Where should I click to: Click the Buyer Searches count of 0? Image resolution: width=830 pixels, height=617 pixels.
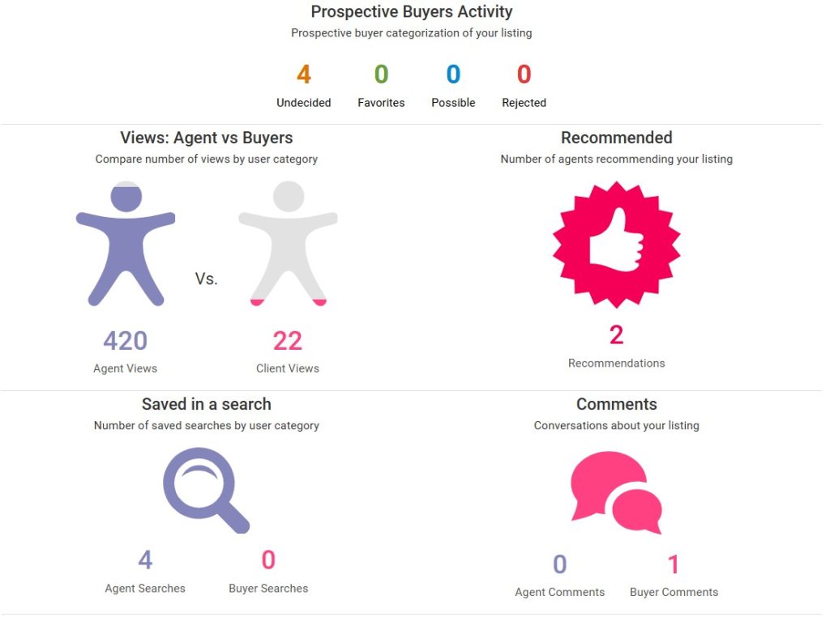(268, 560)
